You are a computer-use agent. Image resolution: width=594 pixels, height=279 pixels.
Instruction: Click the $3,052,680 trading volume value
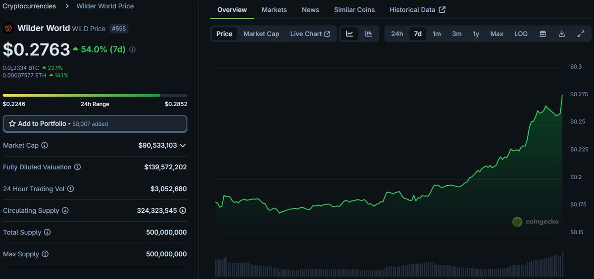tap(168, 189)
